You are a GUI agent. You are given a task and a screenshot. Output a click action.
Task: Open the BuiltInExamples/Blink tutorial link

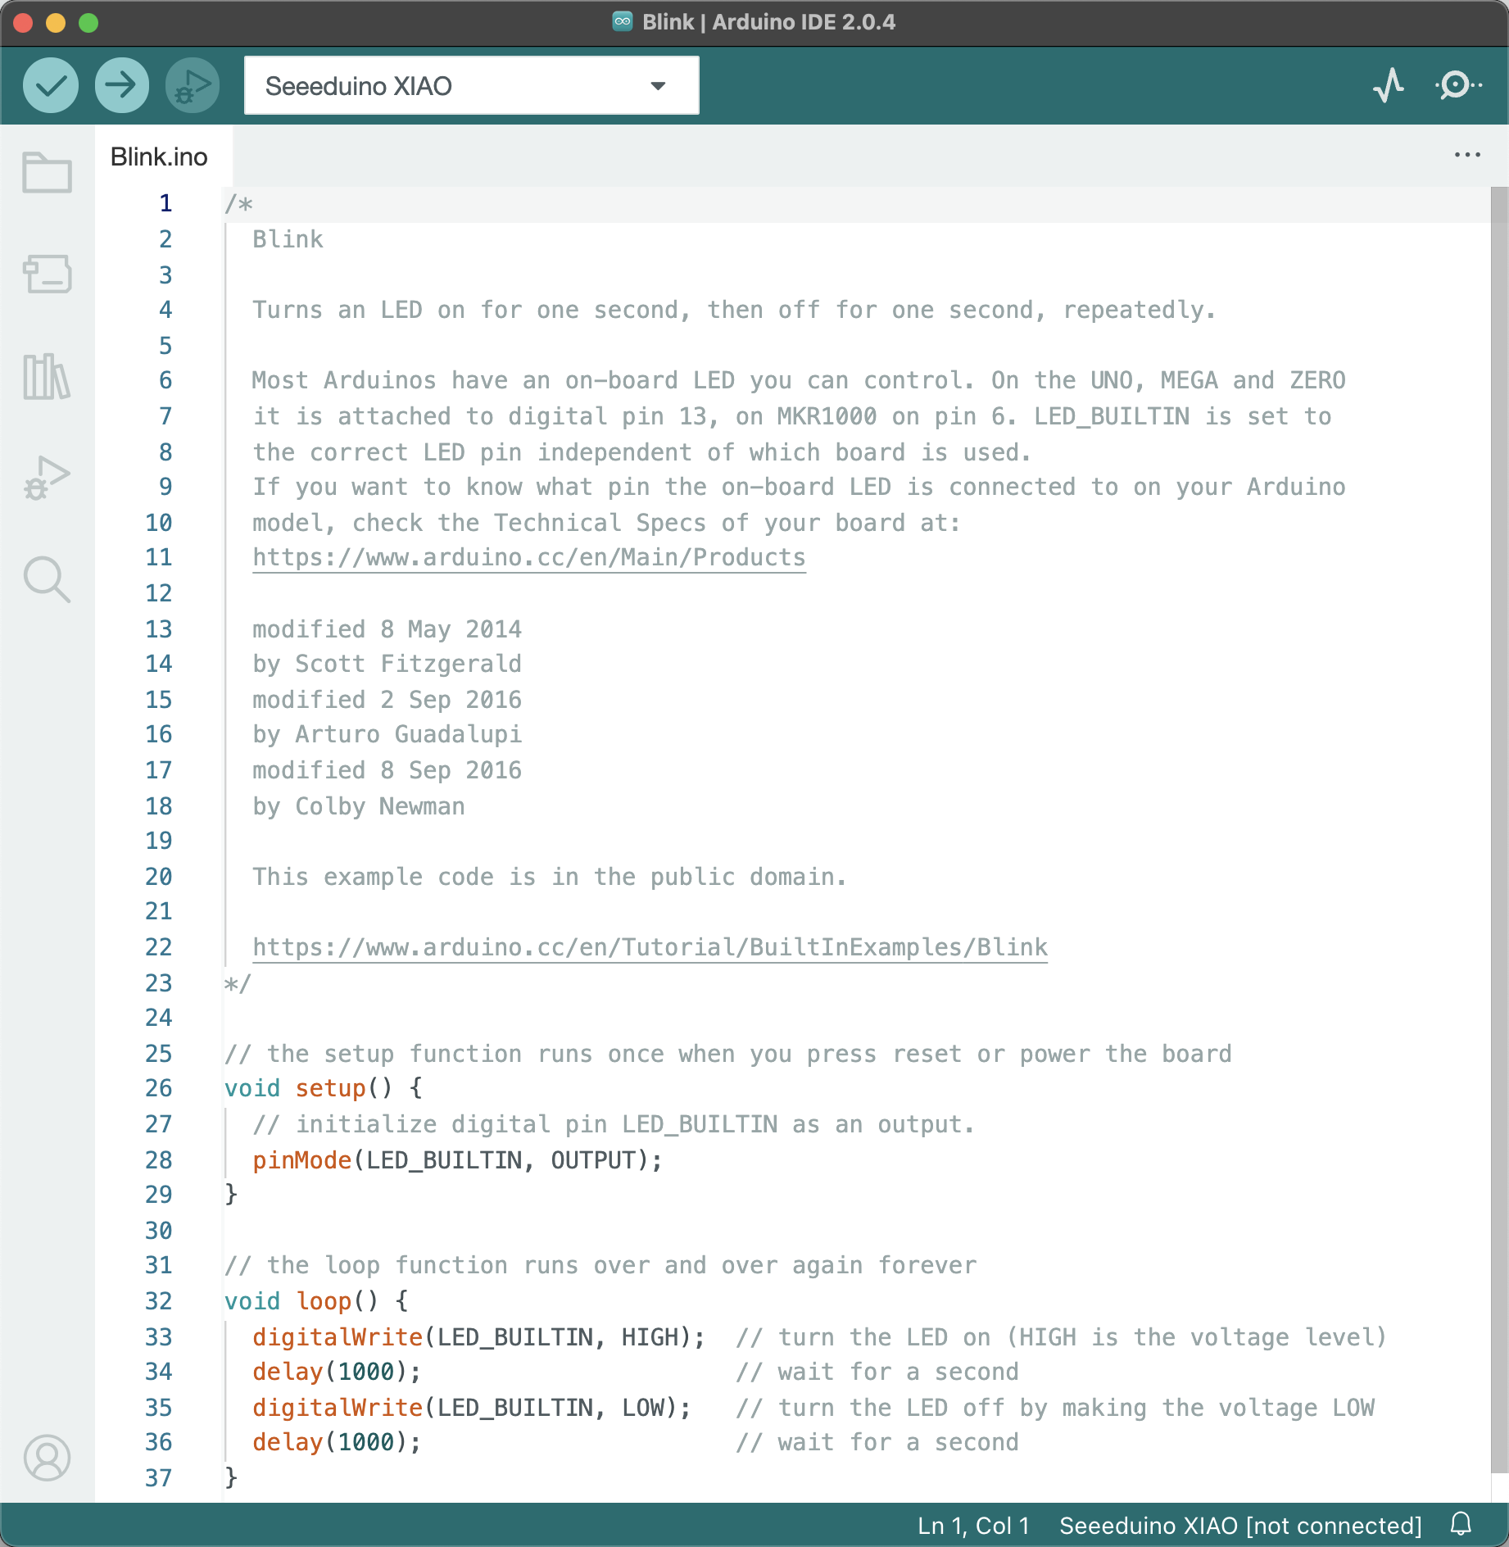pos(650,947)
